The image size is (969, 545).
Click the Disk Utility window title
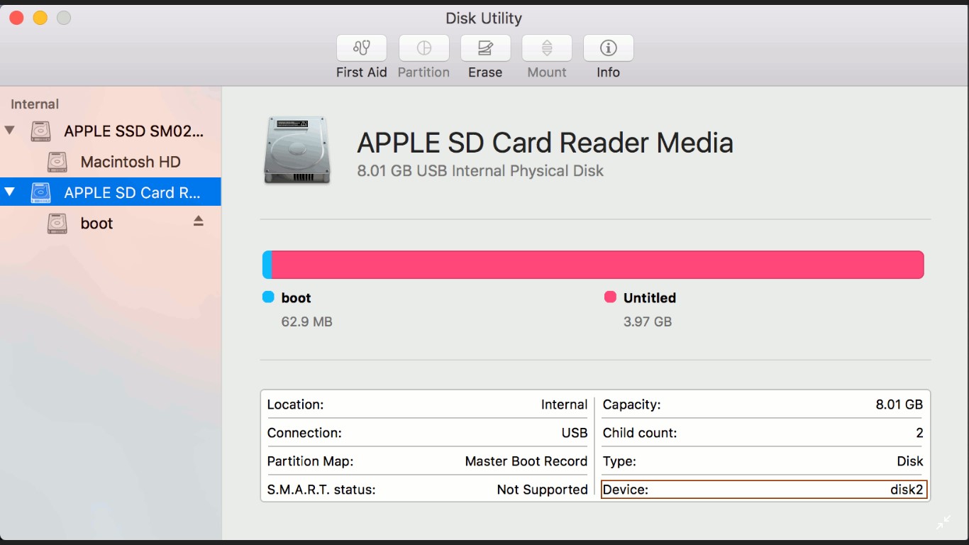click(484, 18)
